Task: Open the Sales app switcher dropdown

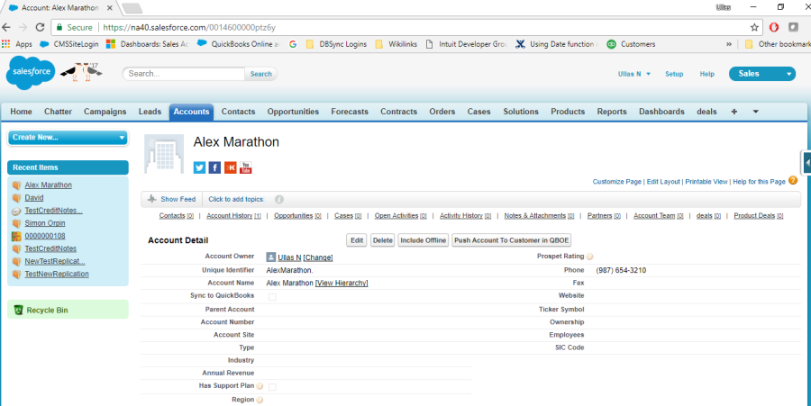Action: pyautogui.click(x=762, y=74)
